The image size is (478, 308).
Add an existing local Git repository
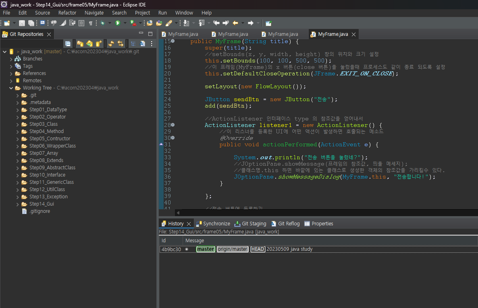coord(80,44)
